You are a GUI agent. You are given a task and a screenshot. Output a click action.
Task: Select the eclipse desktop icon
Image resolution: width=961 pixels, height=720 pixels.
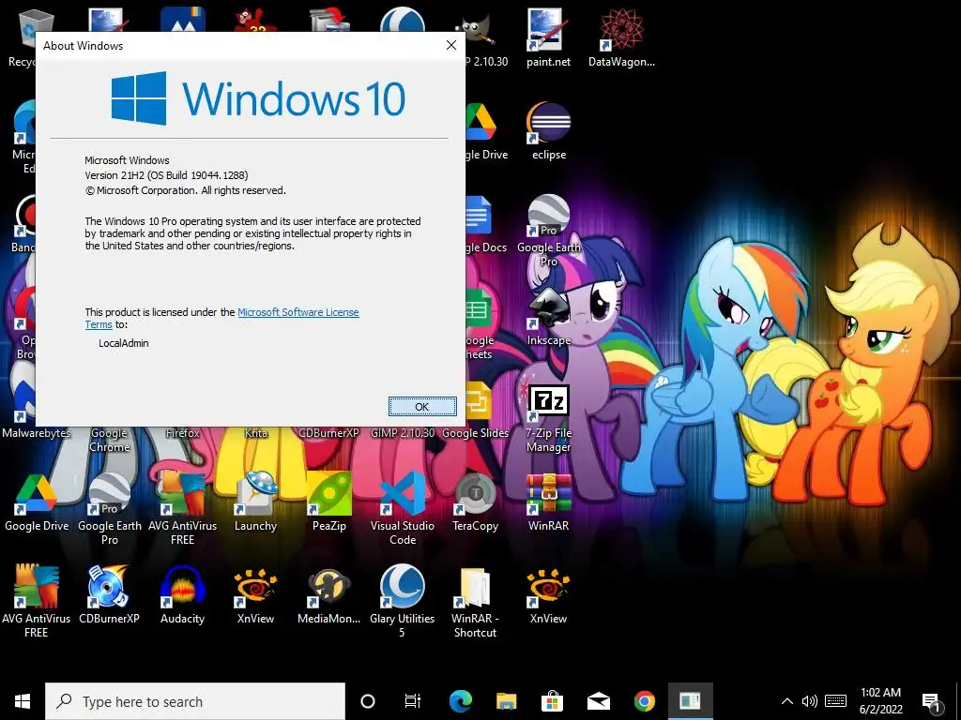[x=548, y=131]
